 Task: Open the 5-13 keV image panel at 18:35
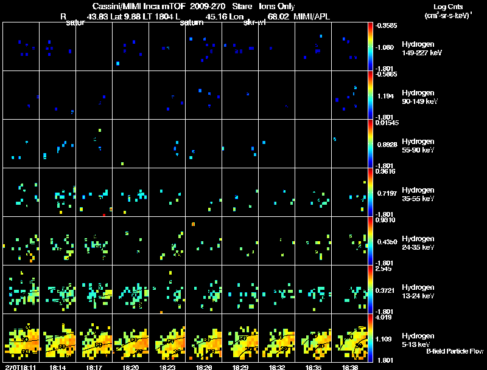(314, 338)
